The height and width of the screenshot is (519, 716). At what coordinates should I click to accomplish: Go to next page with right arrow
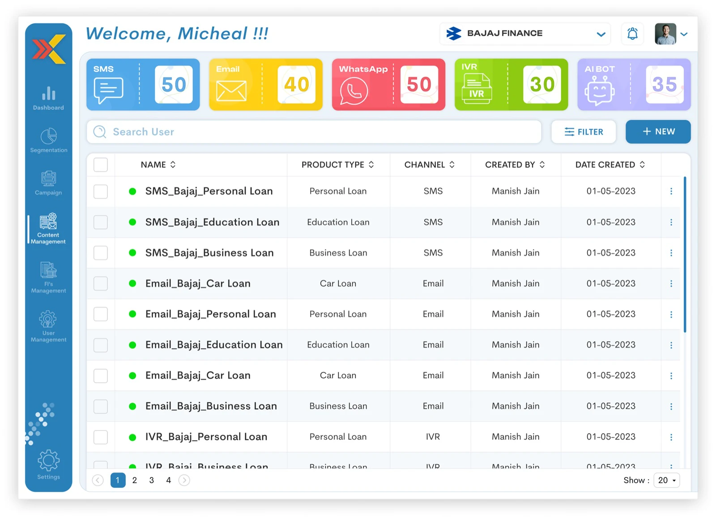click(184, 480)
